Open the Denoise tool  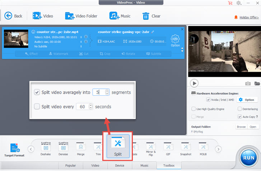(63, 146)
